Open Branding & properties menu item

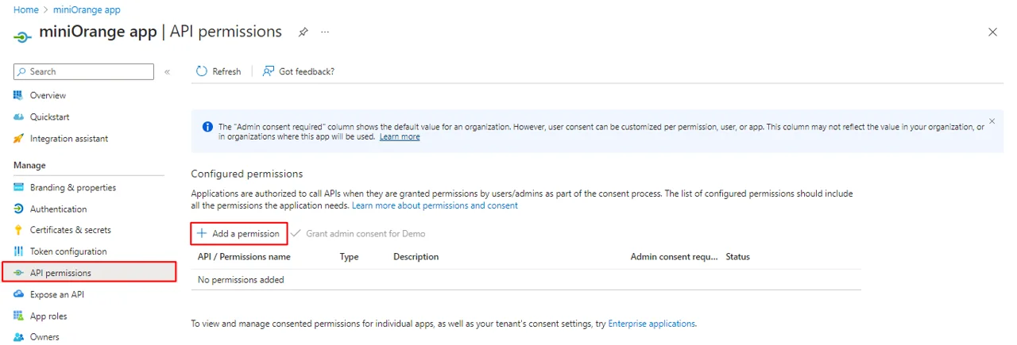point(73,187)
